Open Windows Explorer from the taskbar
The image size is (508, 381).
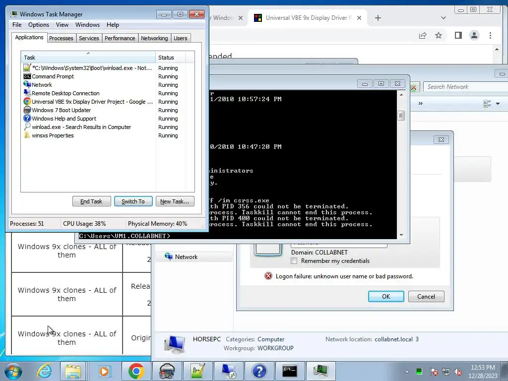click(73, 371)
